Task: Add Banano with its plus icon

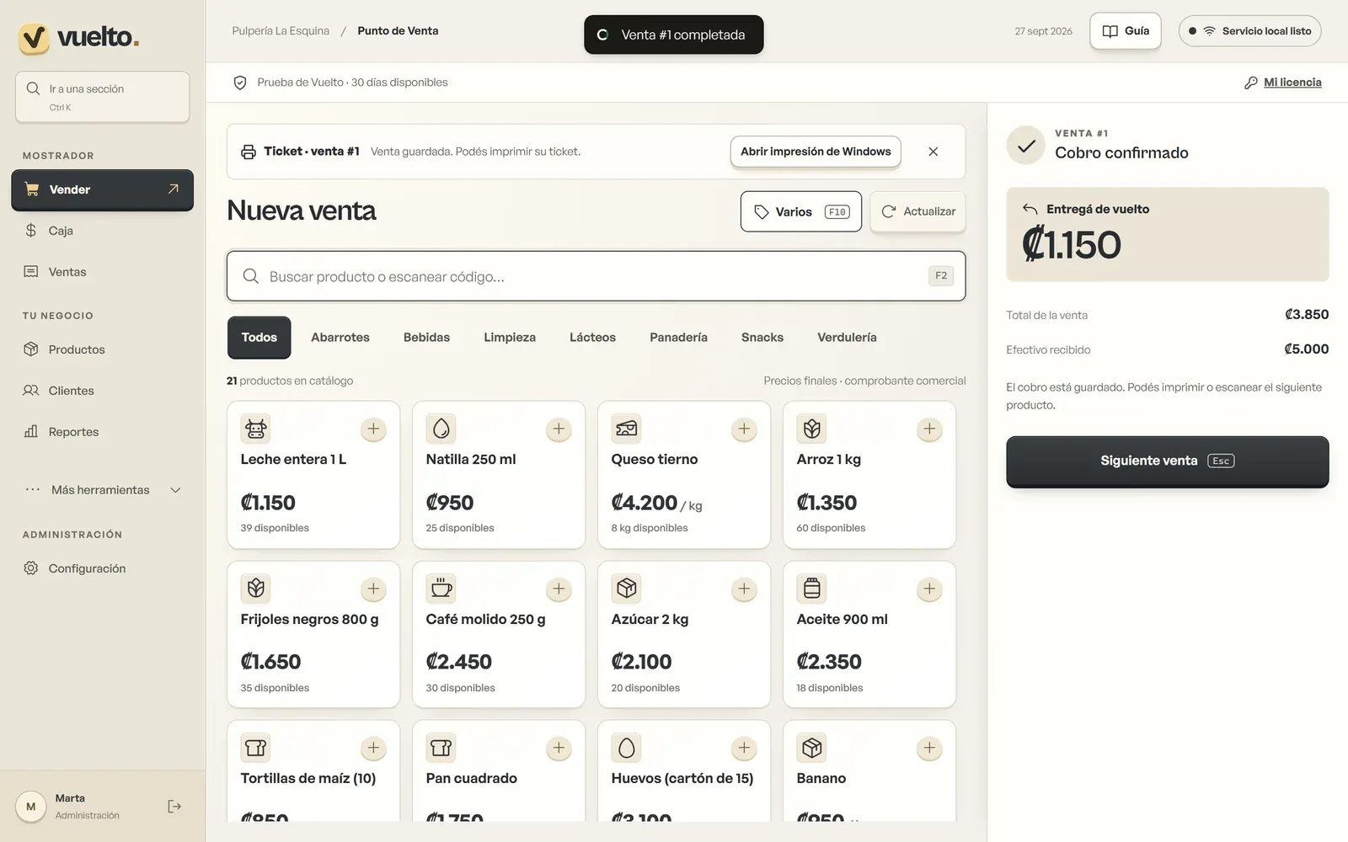Action: pos(929,749)
